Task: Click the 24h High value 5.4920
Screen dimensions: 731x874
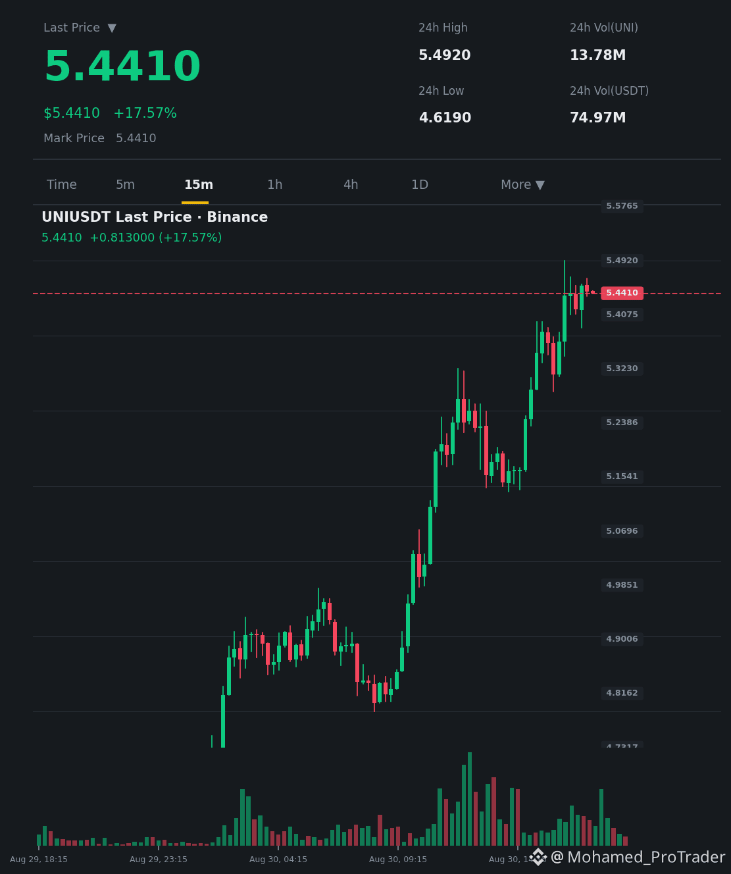Action: (x=445, y=55)
